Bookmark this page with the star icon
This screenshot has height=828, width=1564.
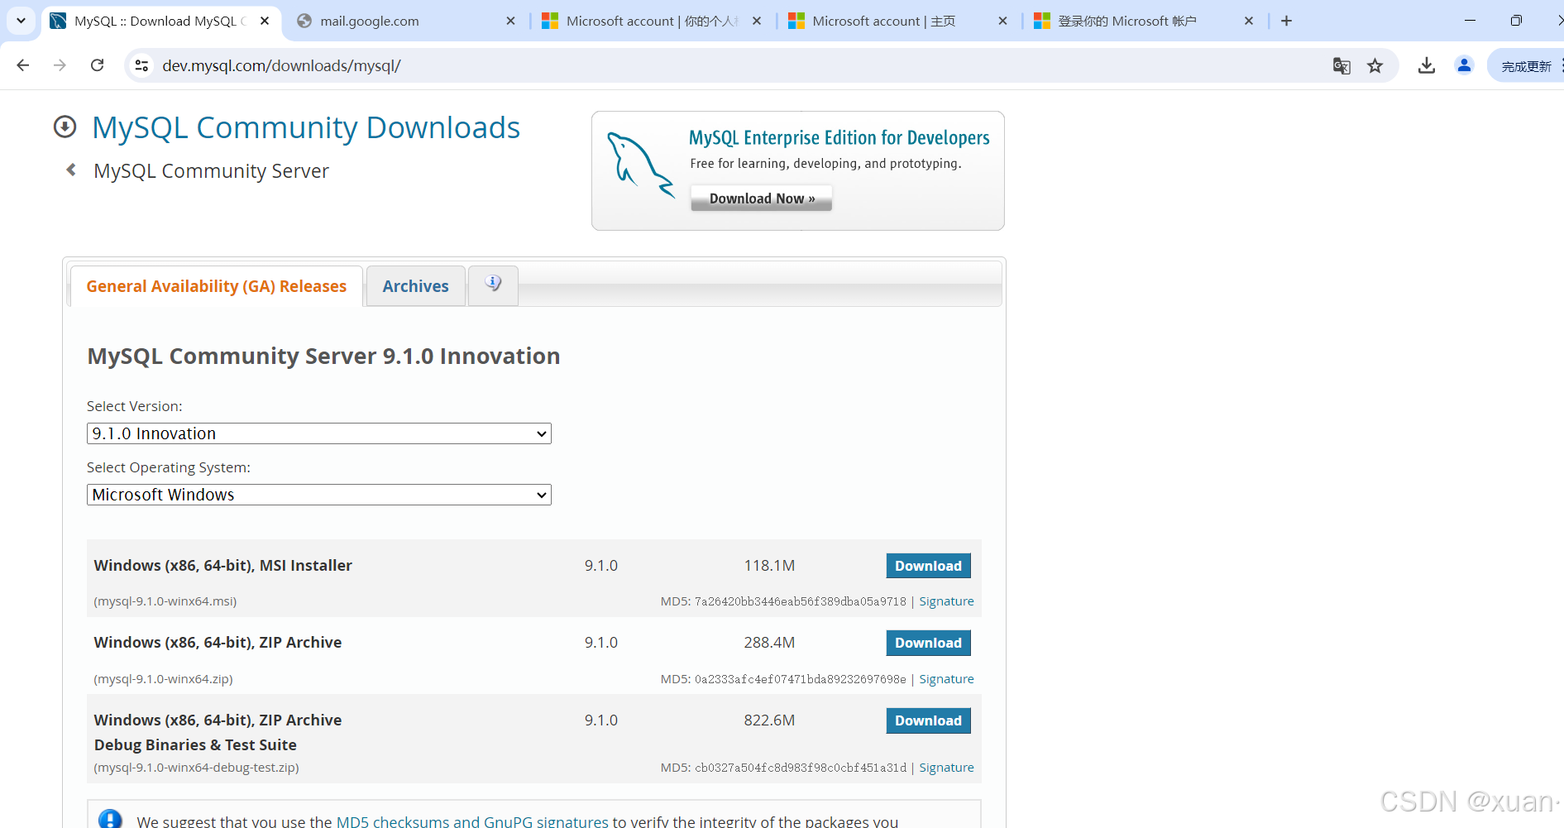coord(1375,65)
